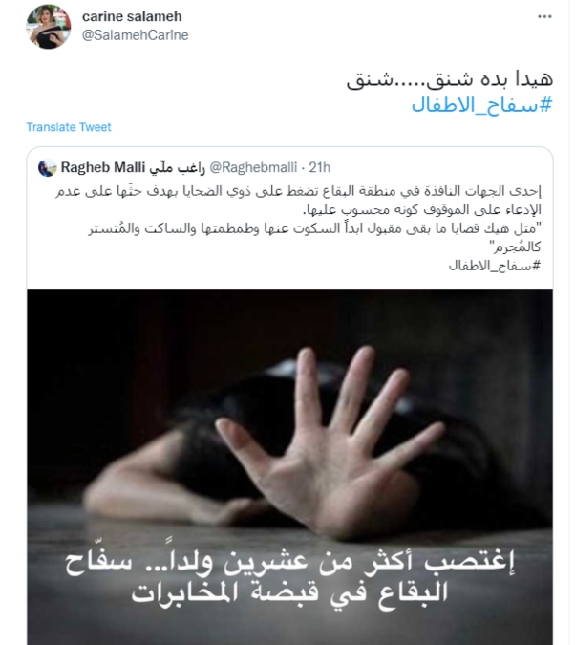Click Ragheb Malli's small profile avatar
Viewport: 575px width, 645px height.
point(48,168)
